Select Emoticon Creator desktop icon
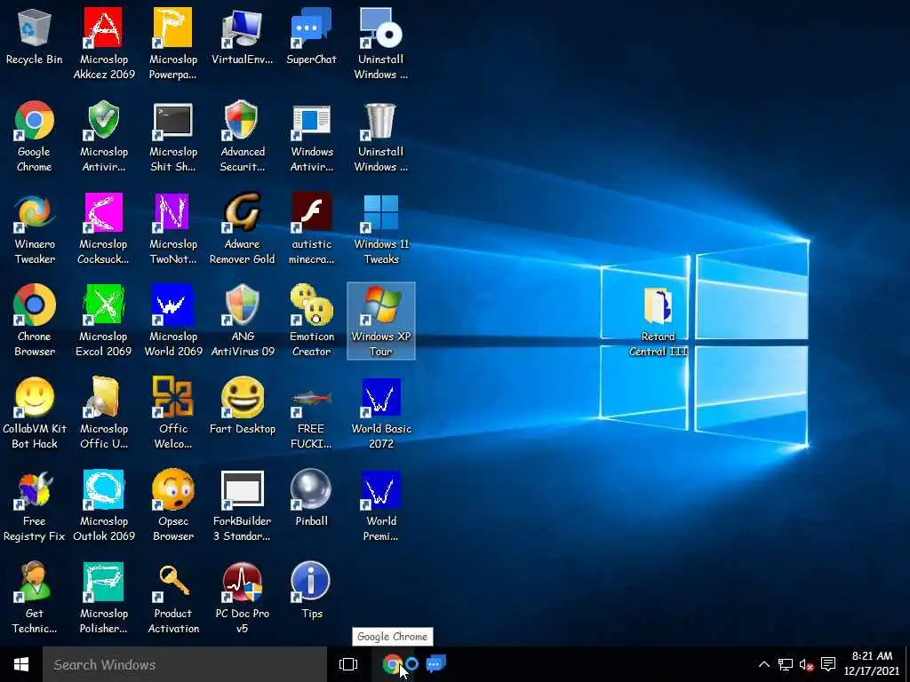The height and width of the screenshot is (682, 910). (312, 321)
